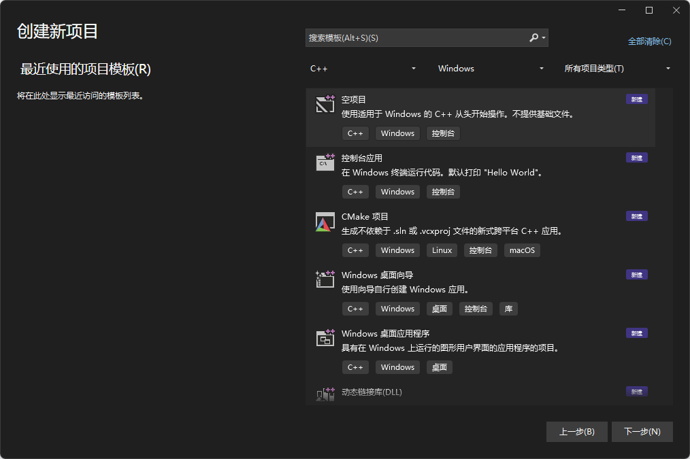690x459 pixels.
Task: Open the 所有项目类型(T) dropdown
Action: tap(617, 69)
